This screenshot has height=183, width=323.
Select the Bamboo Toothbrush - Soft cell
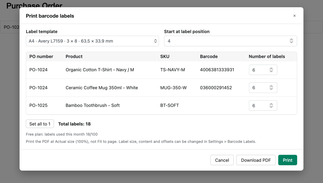tap(93, 105)
